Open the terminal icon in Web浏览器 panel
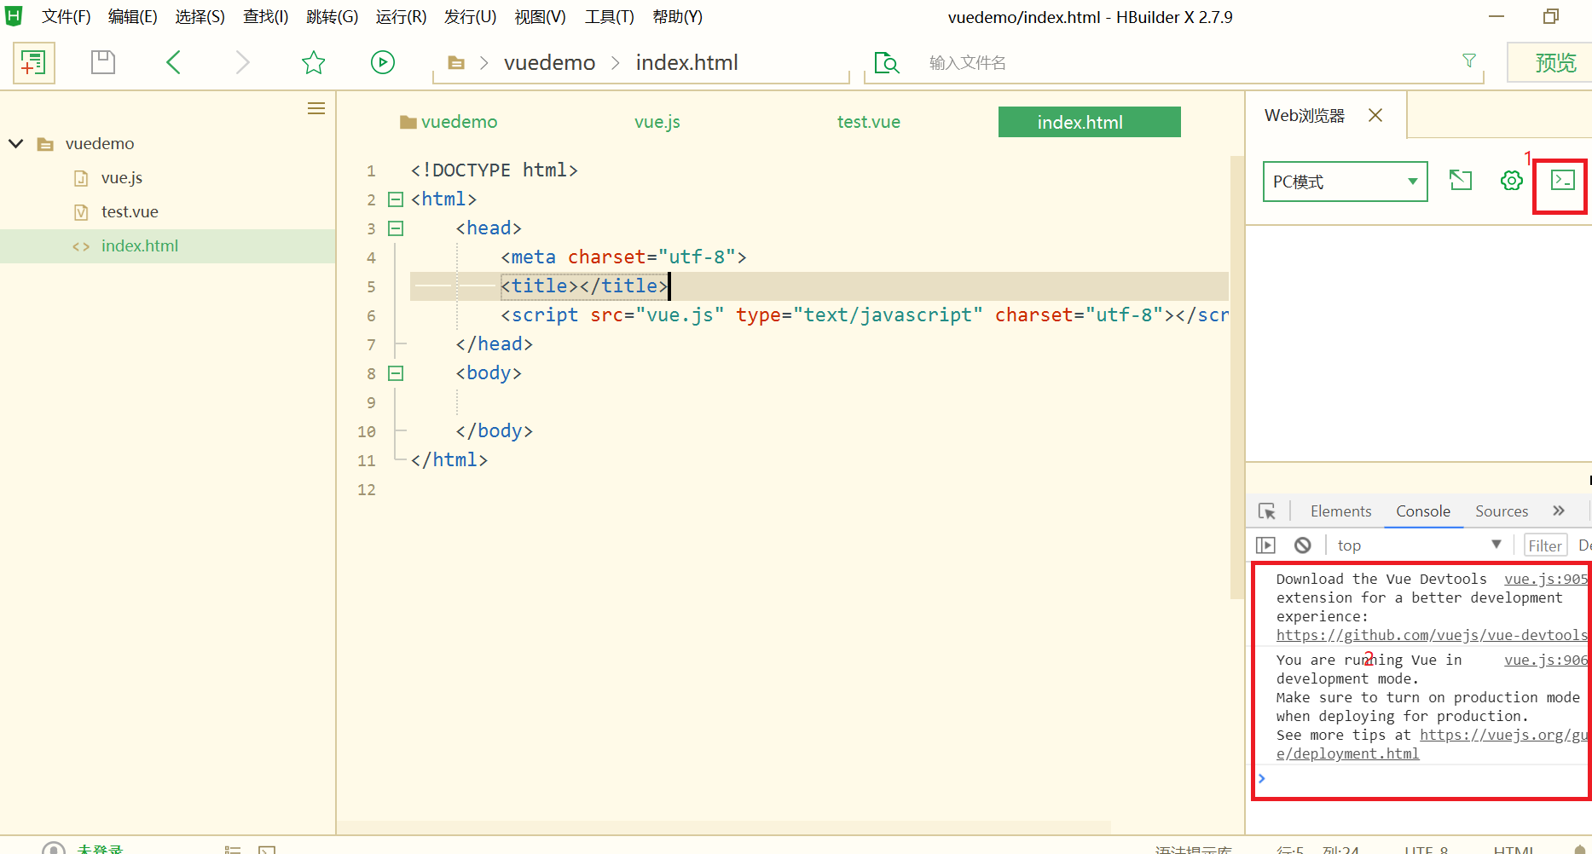Screen dimensions: 1592x854 coord(1560,182)
